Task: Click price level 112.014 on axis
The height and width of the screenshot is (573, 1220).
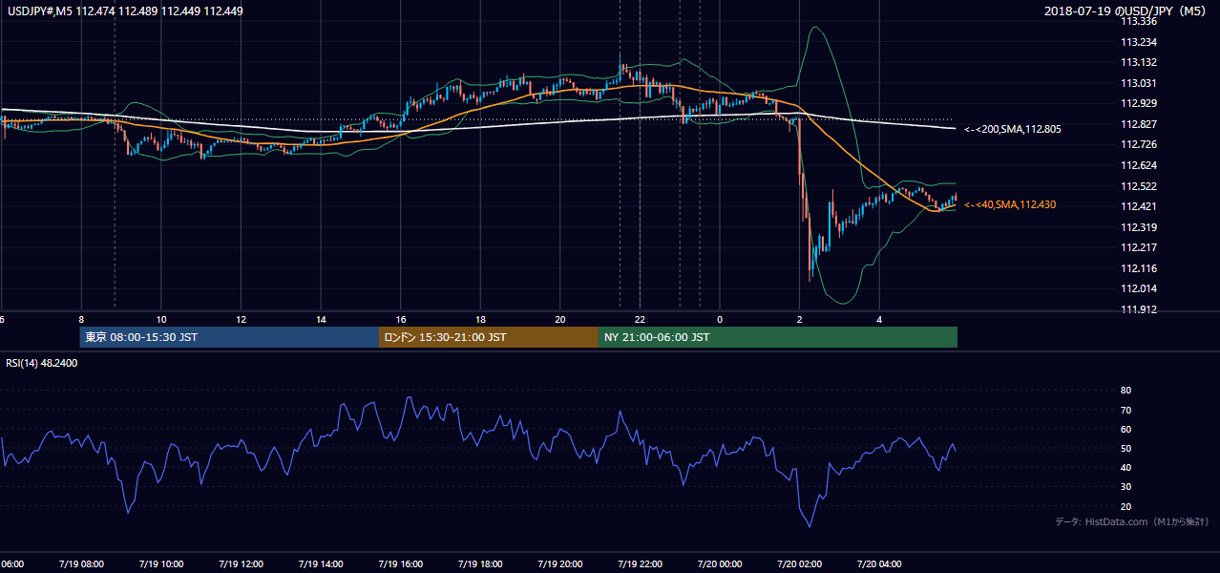Action: click(x=1138, y=288)
